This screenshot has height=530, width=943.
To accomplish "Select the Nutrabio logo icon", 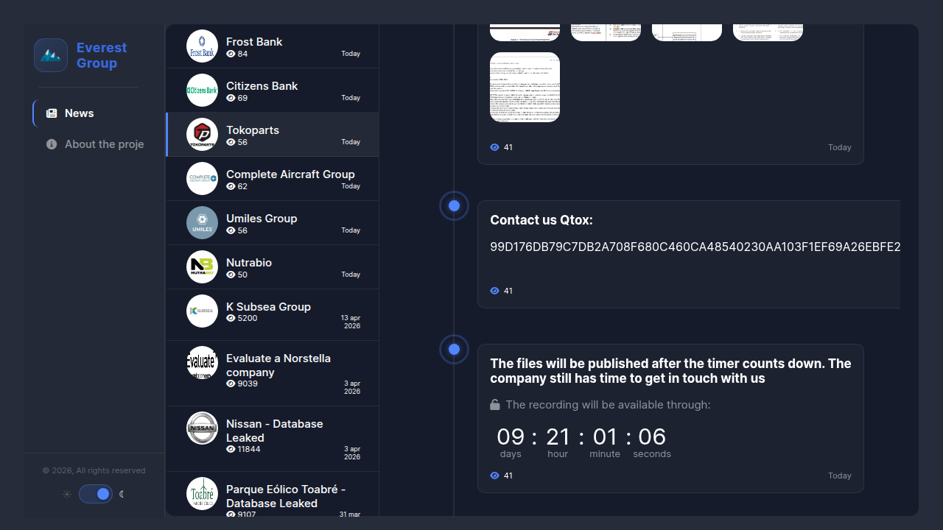I will [202, 267].
